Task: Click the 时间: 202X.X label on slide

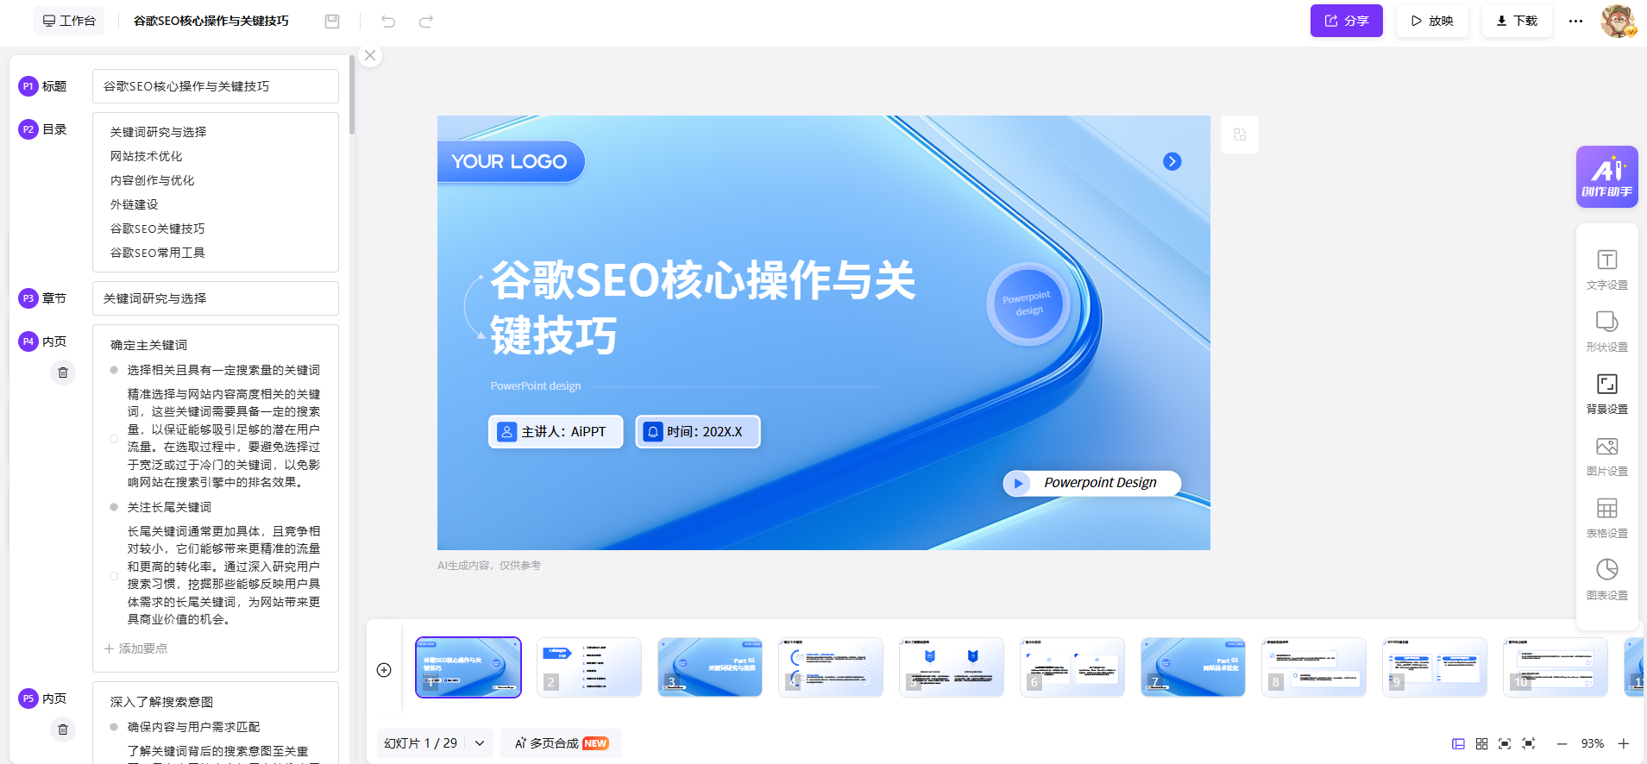Action: coord(698,431)
